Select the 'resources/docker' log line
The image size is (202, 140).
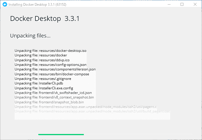(41, 55)
